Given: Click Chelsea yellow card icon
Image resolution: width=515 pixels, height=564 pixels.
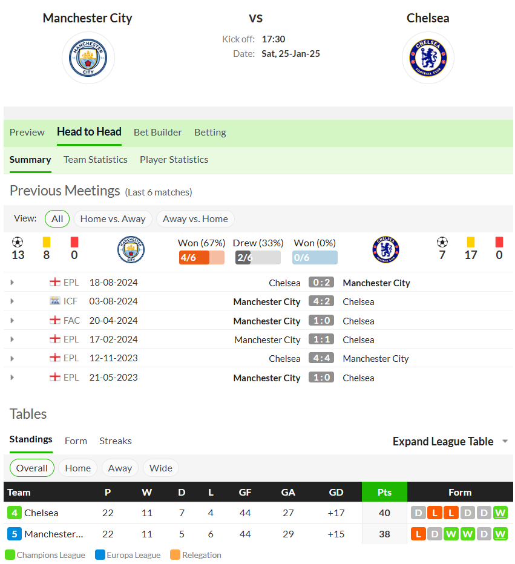Looking at the screenshot, I should click(x=470, y=242).
